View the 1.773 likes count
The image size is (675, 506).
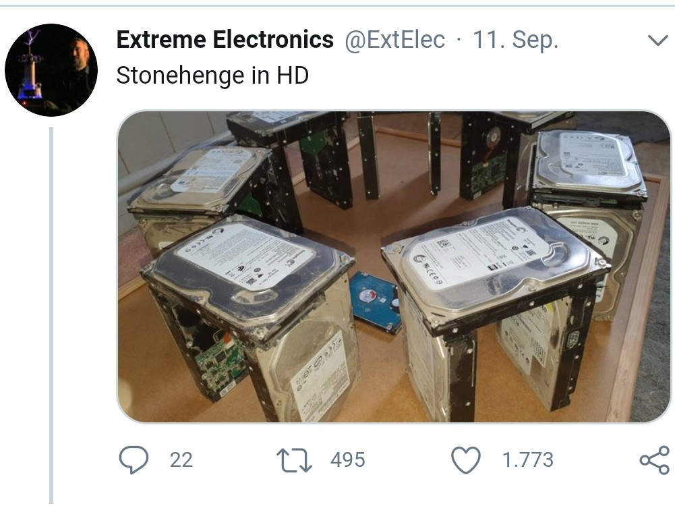[x=528, y=460]
